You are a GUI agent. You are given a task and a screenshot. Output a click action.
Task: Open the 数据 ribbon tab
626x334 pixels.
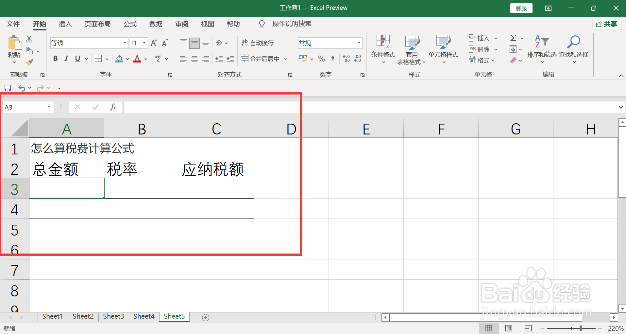coord(156,24)
